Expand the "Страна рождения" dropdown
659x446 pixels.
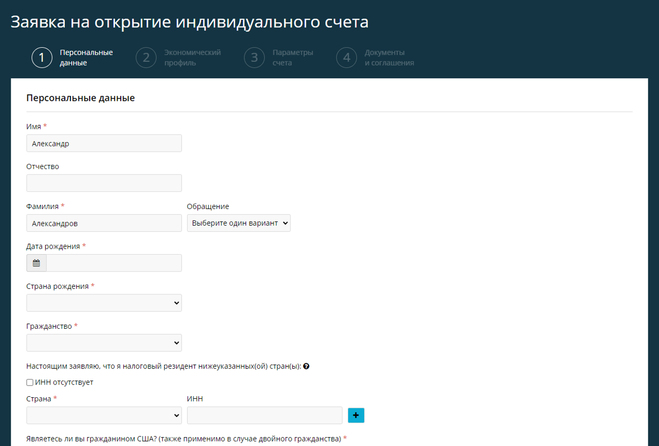tap(104, 303)
